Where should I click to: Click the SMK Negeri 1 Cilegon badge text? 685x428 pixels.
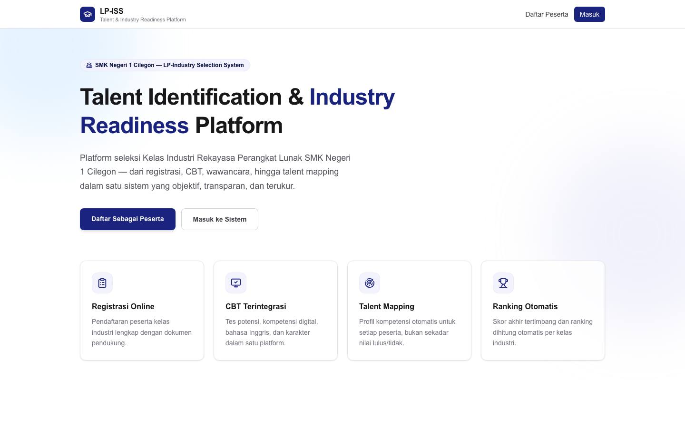169,65
